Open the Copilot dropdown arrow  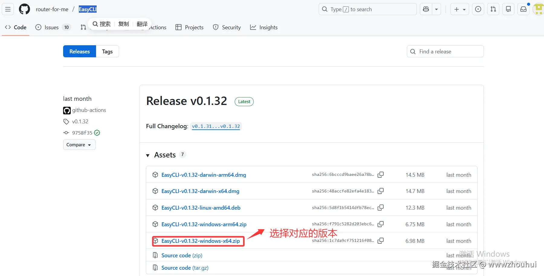436,9
